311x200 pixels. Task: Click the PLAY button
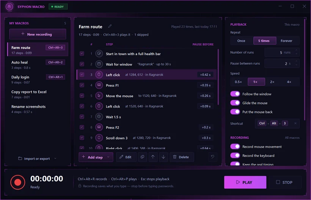pos(245,182)
